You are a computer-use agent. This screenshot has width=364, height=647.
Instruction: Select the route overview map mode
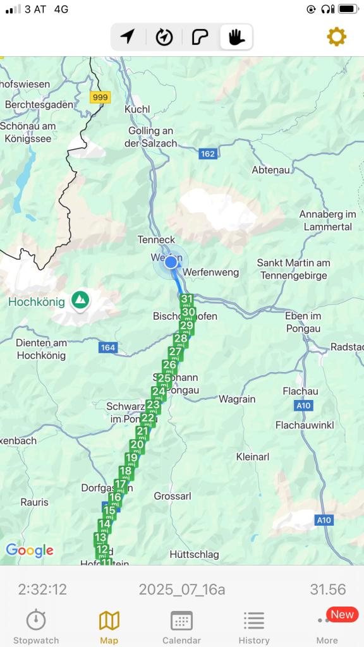200,37
